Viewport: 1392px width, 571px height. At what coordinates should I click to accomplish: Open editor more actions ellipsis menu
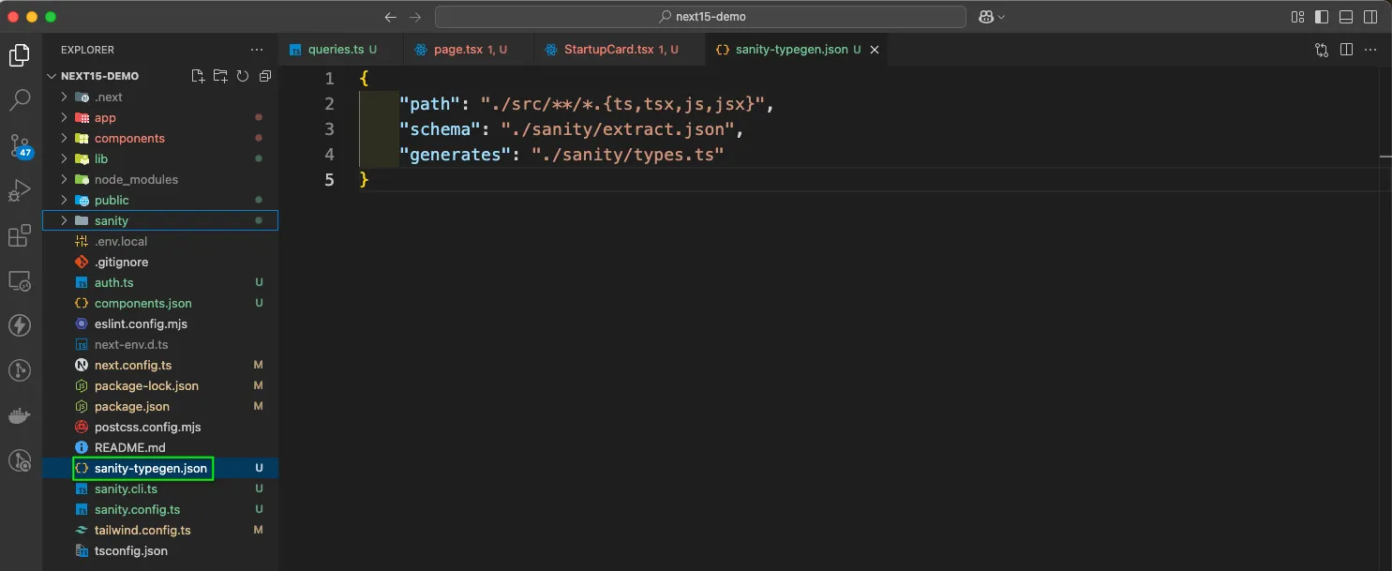pyautogui.click(x=1371, y=50)
